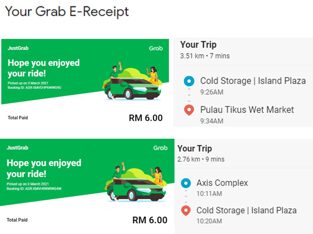Select blue pickup pin for Cold Storage

click(x=189, y=81)
